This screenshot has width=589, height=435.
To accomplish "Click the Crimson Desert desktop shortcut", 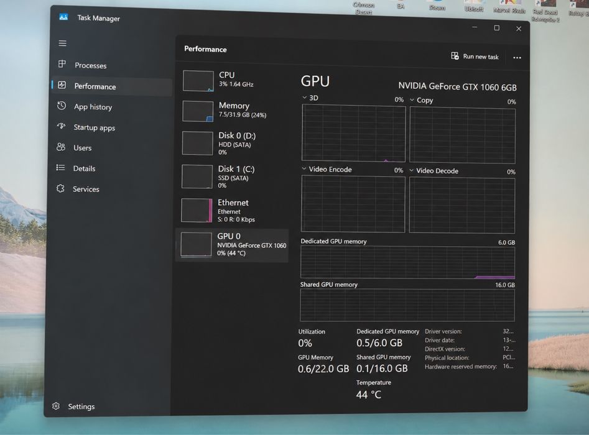I will pos(363,7).
